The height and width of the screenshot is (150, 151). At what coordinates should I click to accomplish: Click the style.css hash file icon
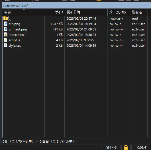point(6,45)
